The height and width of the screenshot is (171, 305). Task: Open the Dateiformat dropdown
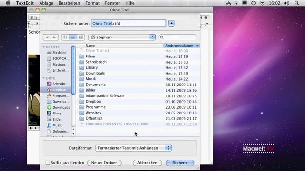click(x=133, y=148)
